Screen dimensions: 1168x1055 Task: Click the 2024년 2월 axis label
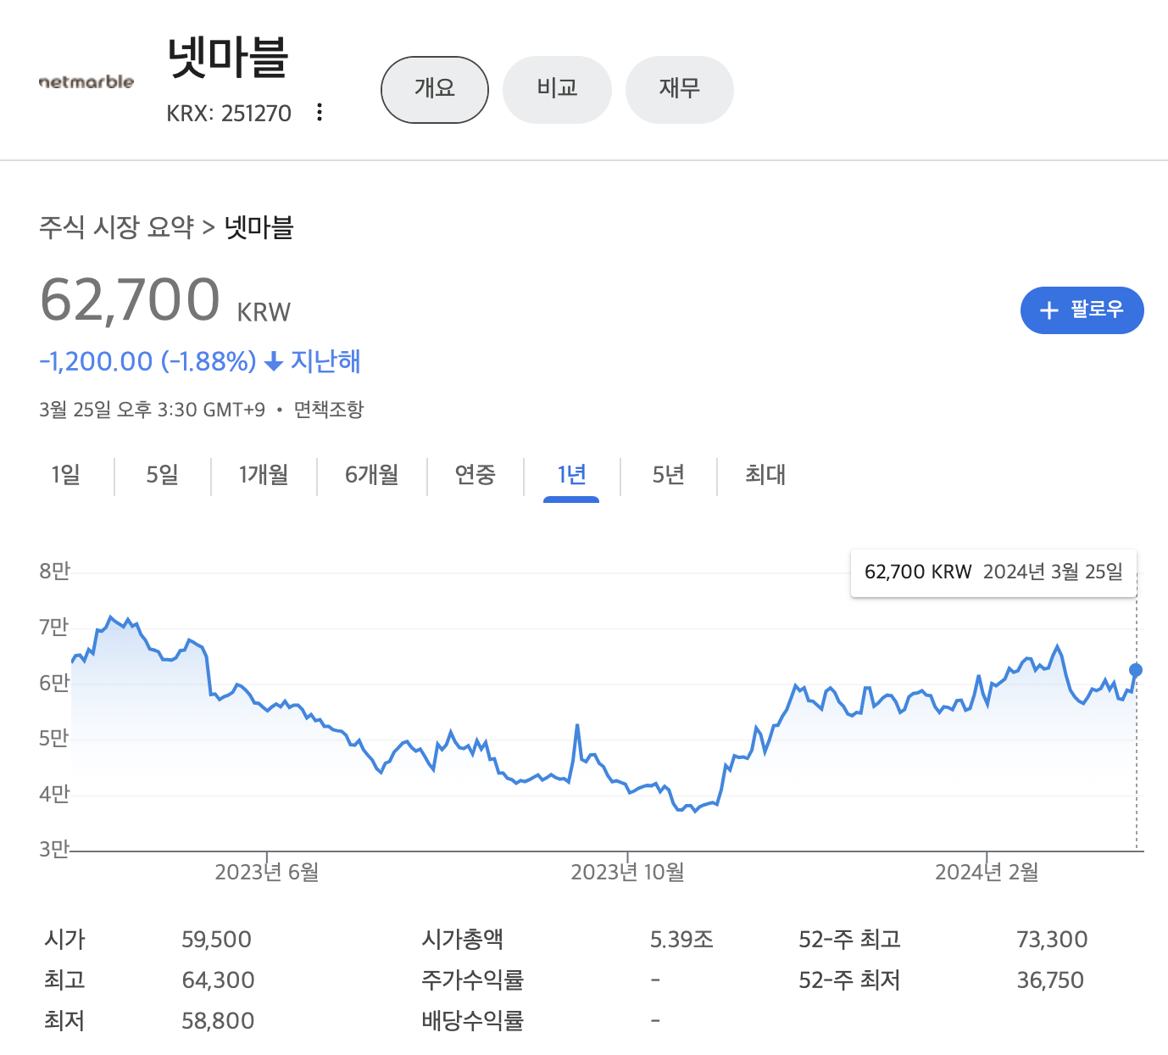point(987,872)
